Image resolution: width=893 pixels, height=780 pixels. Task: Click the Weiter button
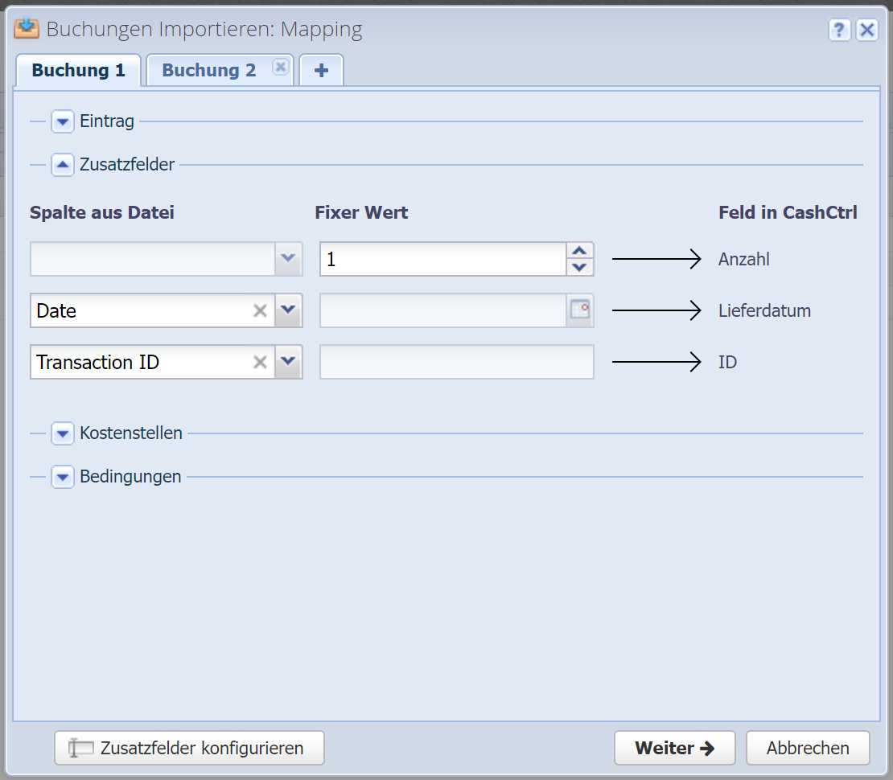click(x=674, y=748)
